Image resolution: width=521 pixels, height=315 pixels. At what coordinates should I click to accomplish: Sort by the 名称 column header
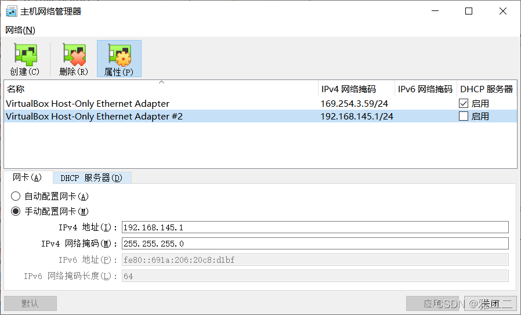(161, 89)
